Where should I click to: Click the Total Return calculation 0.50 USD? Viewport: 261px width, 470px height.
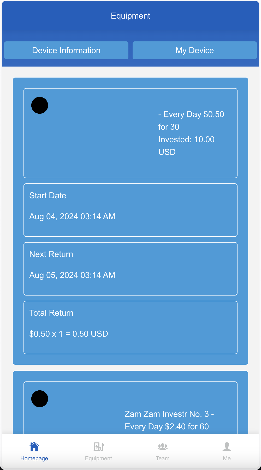69,334
